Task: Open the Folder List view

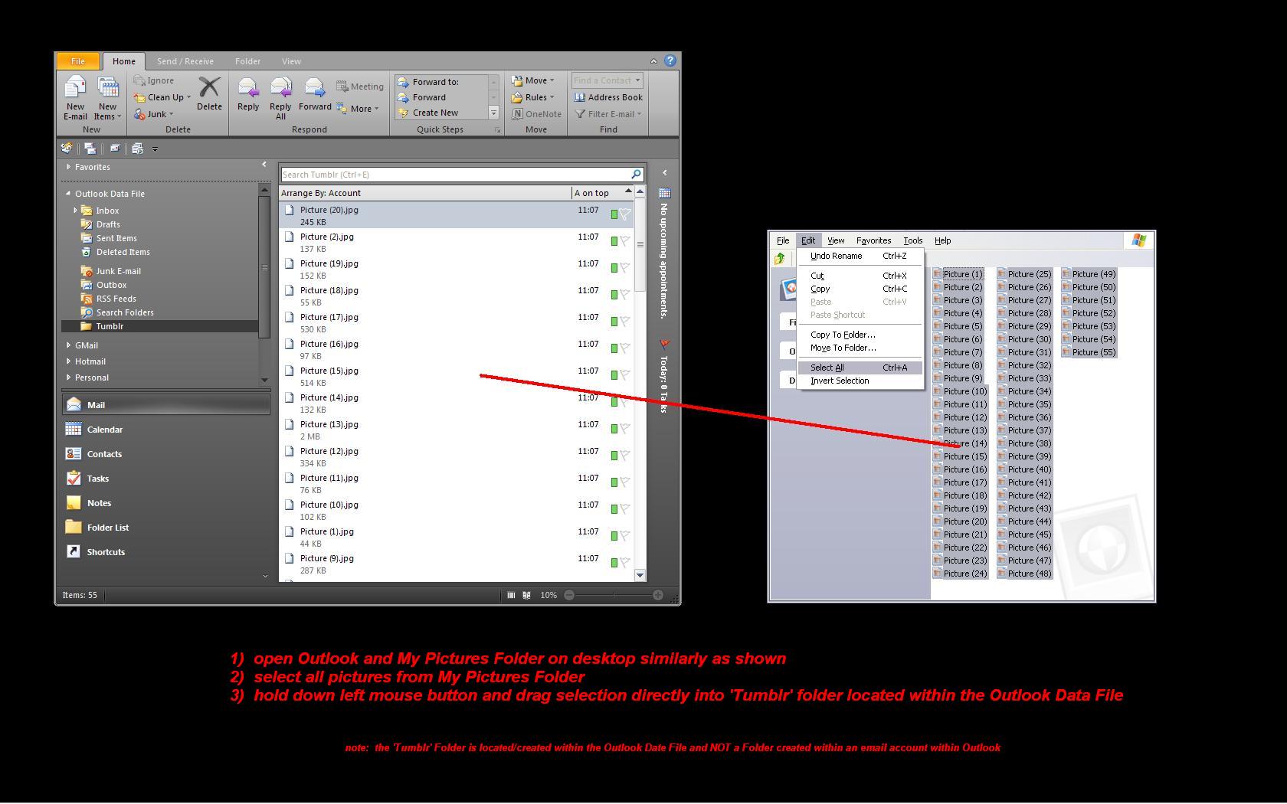Action: (x=166, y=528)
